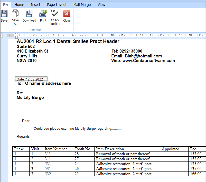Click 'Removal of tooth' description for tooth 27

[x=127, y=159]
